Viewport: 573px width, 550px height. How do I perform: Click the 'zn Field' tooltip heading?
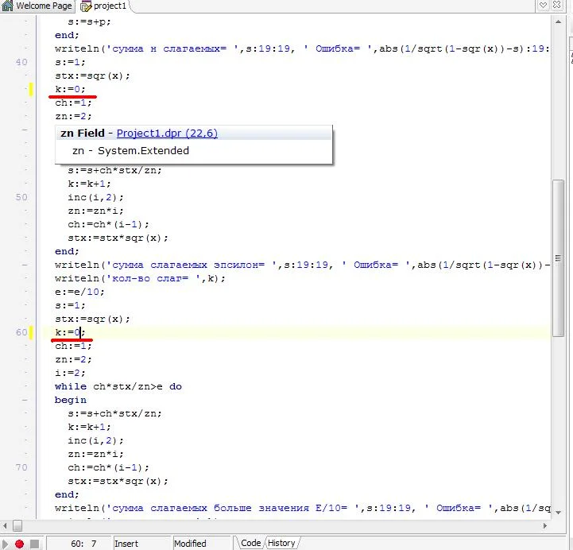pos(82,133)
